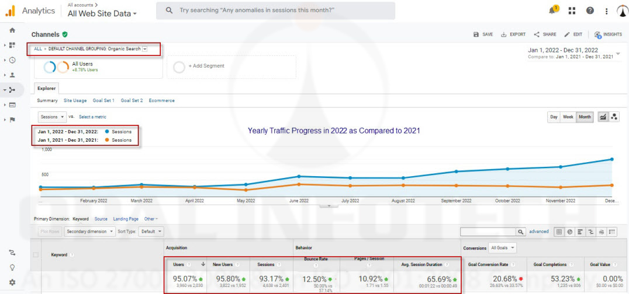Open the Goal Set 1 sub-tab
This screenshot has width=629, height=294.
coord(103,100)
